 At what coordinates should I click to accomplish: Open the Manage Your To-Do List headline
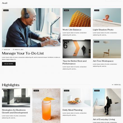pyautogui.click(x=23, y=53)
